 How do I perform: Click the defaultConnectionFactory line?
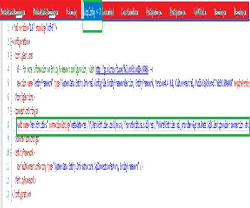click(80, 167)
